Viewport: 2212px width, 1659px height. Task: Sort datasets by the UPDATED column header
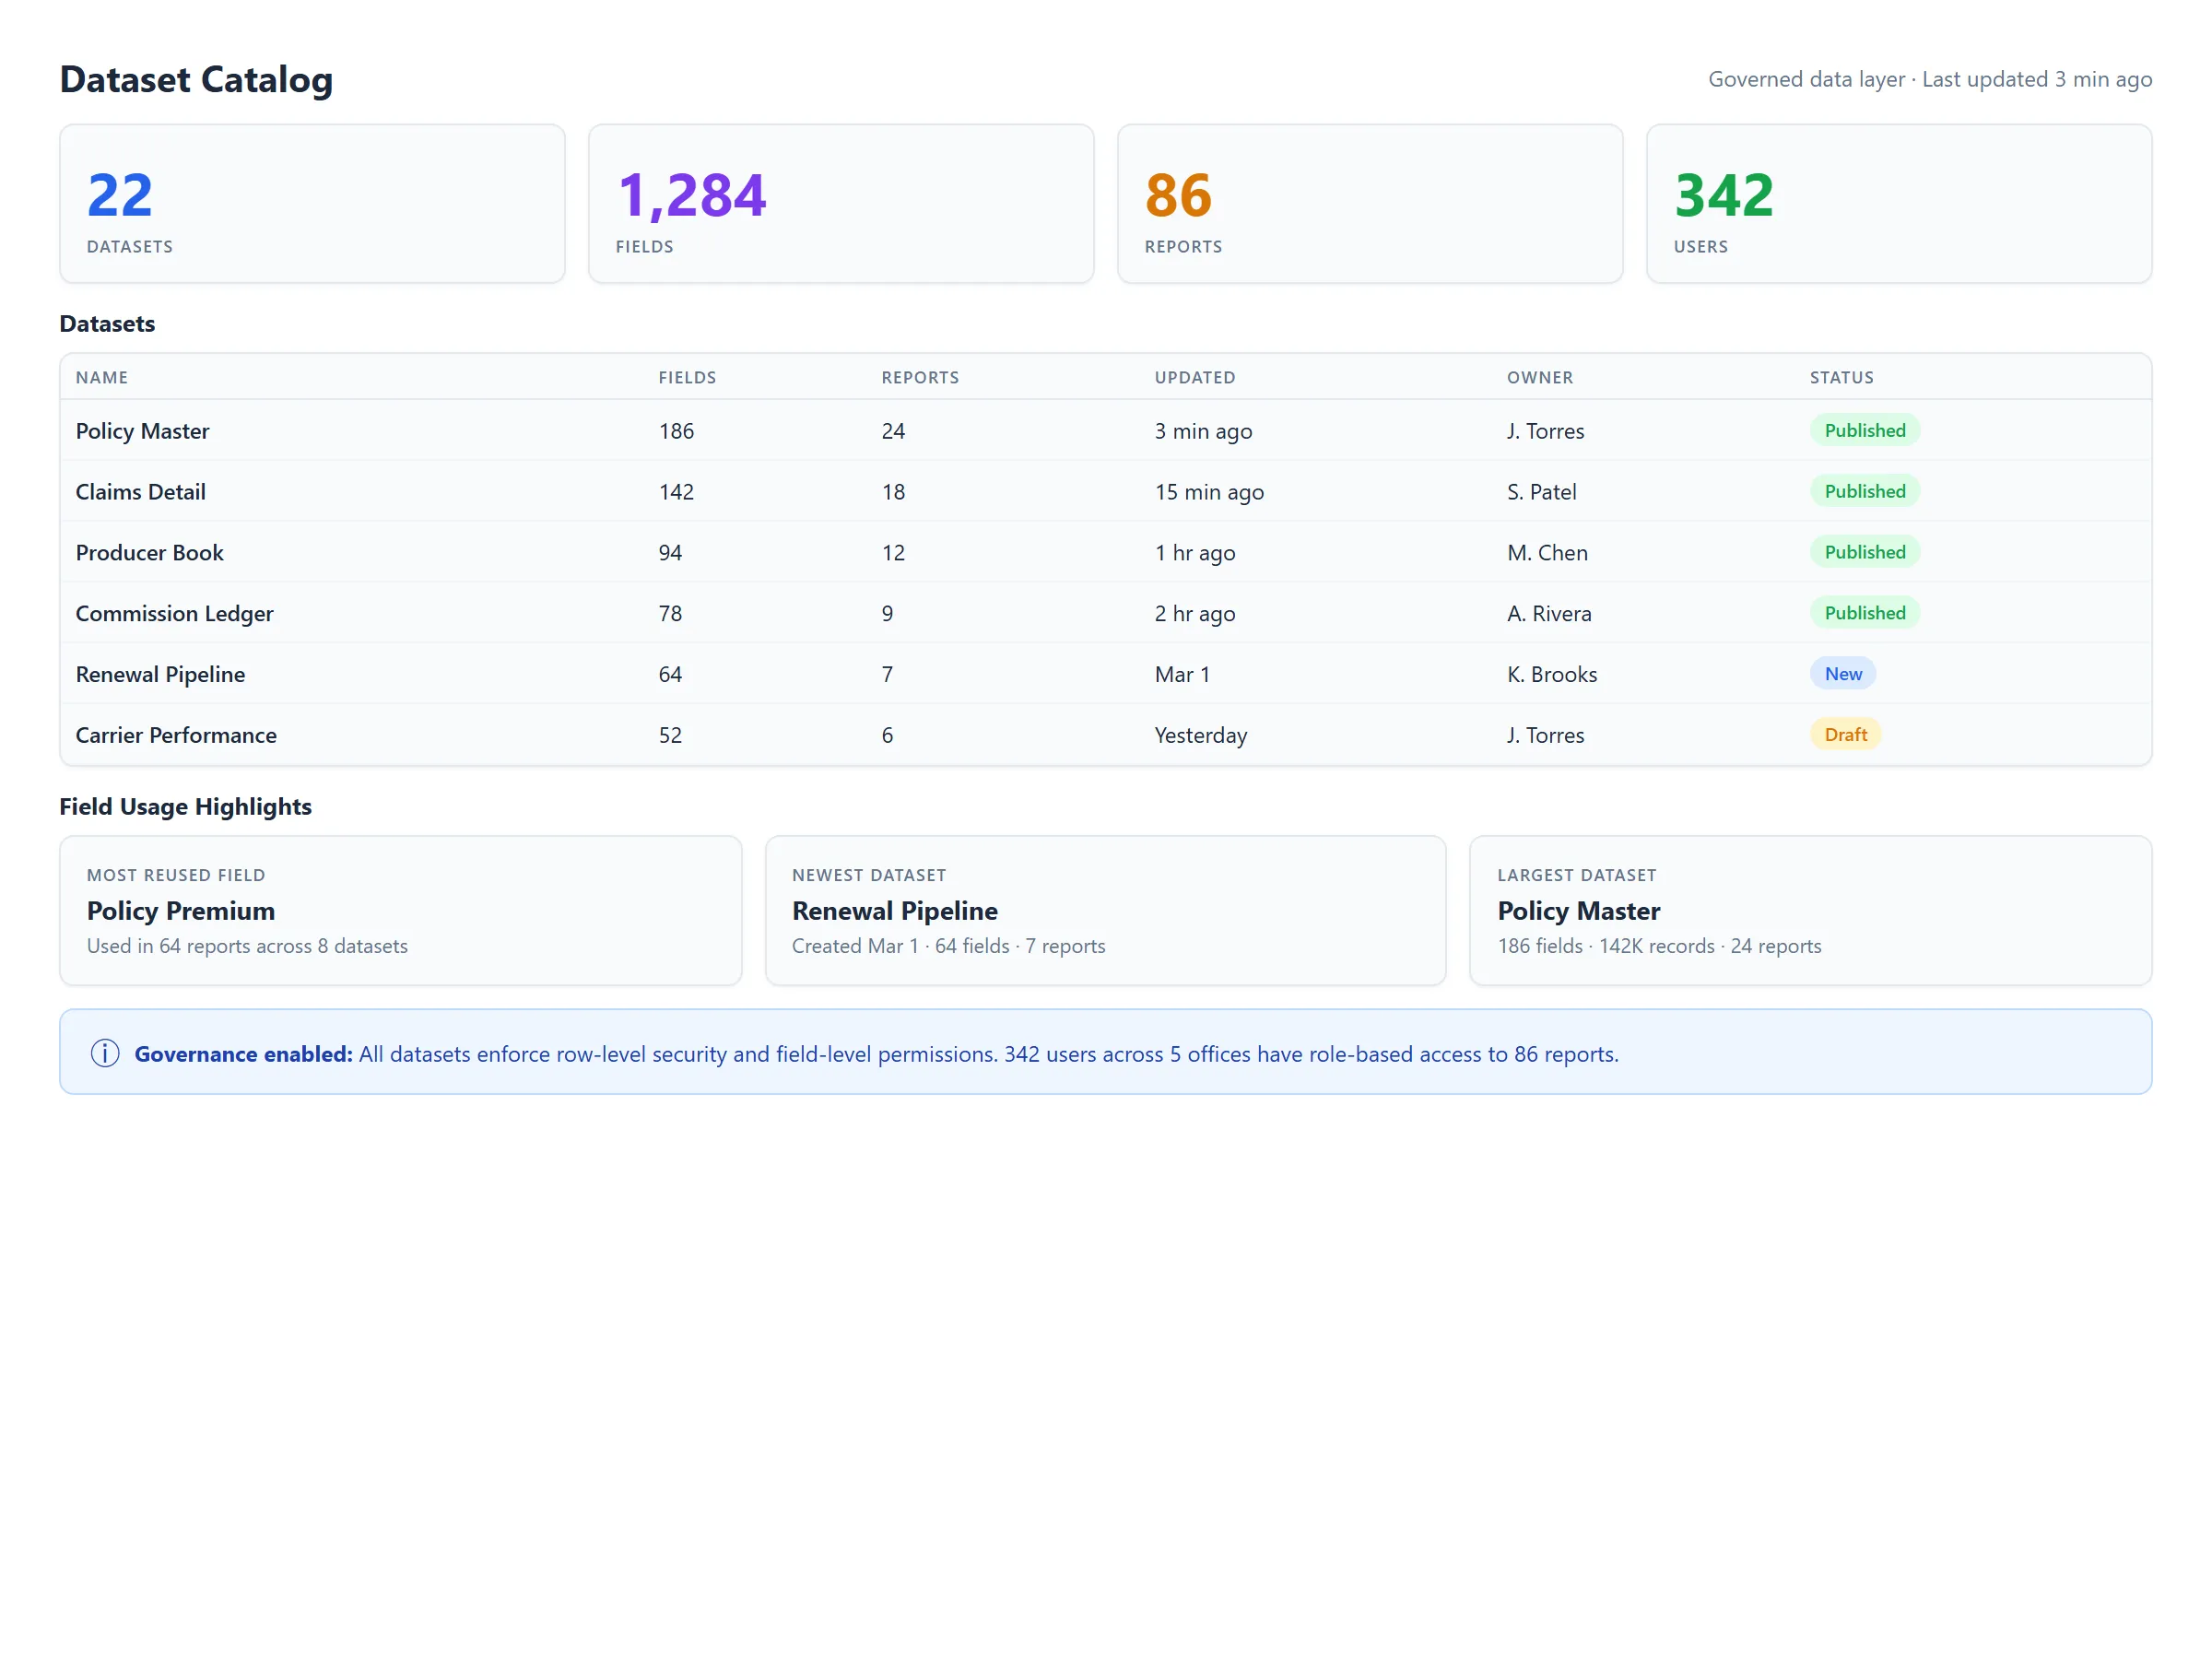1195,377
